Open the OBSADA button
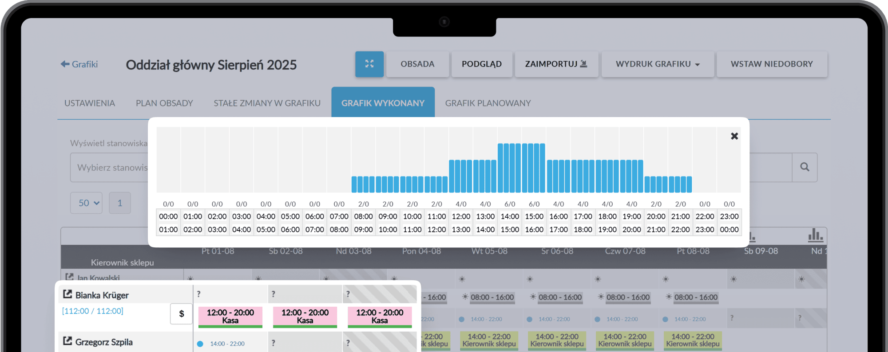The image size is (888, 352). click(417, 64)
